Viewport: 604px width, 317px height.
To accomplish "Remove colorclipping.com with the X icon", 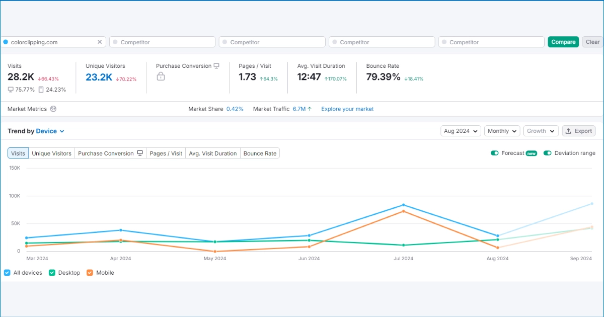I will [x=100, y=42].
